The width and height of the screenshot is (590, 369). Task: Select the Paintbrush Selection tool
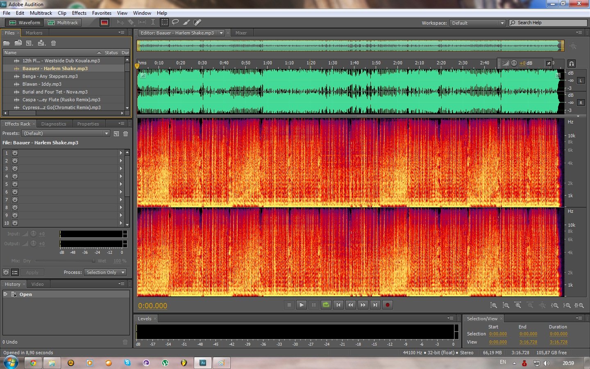[x=186, y=23]
